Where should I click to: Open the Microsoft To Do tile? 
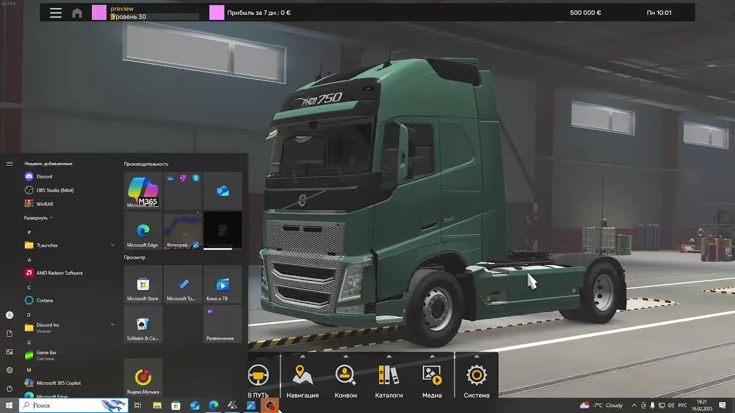(x=183, y=284)
